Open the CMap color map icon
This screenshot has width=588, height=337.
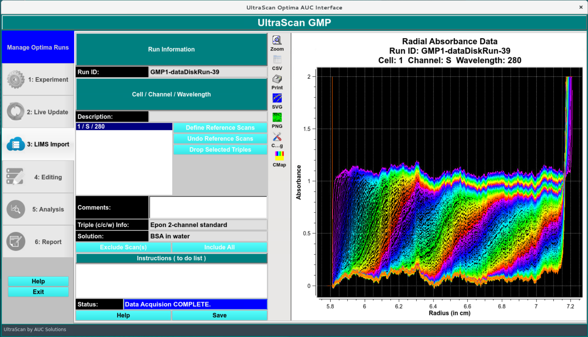(279, 156)
